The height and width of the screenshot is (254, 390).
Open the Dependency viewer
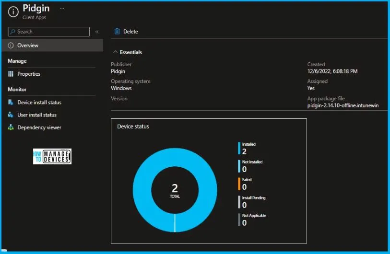(39, 127)
